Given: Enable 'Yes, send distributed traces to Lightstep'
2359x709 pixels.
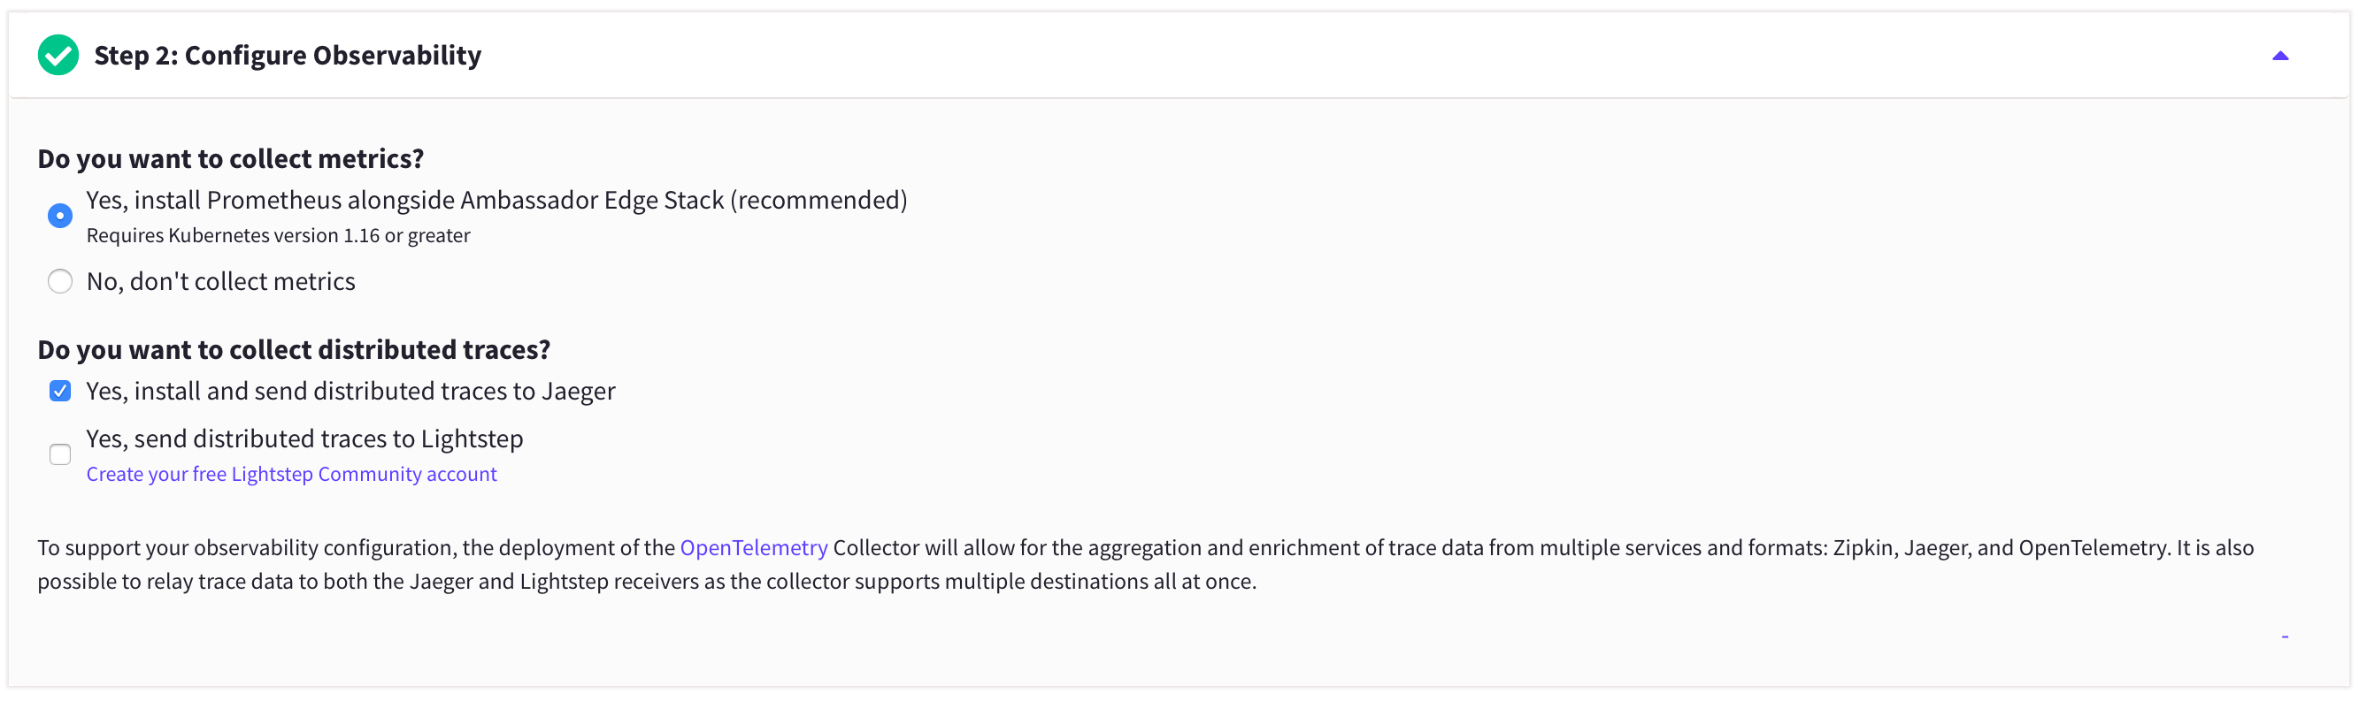Looking at the screenshot, I should tap(59, 454).
